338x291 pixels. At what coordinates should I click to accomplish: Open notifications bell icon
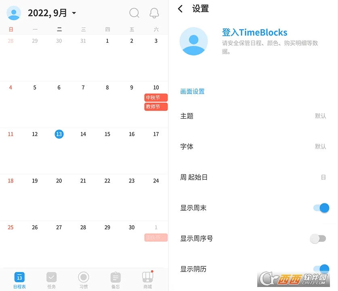154,13
